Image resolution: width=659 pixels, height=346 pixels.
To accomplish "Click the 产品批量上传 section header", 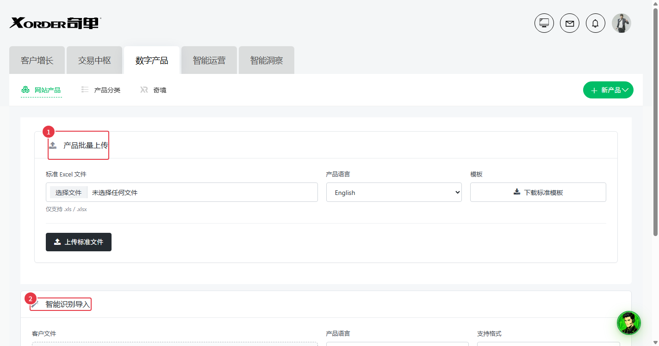I will [79, 146].
